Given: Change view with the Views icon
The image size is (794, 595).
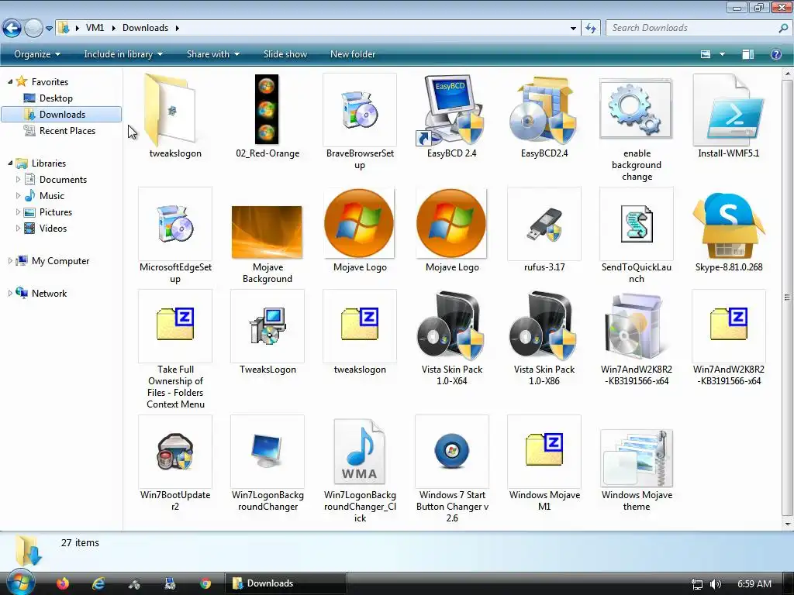Looking at the screenshot, I should (x=706, y=54).
